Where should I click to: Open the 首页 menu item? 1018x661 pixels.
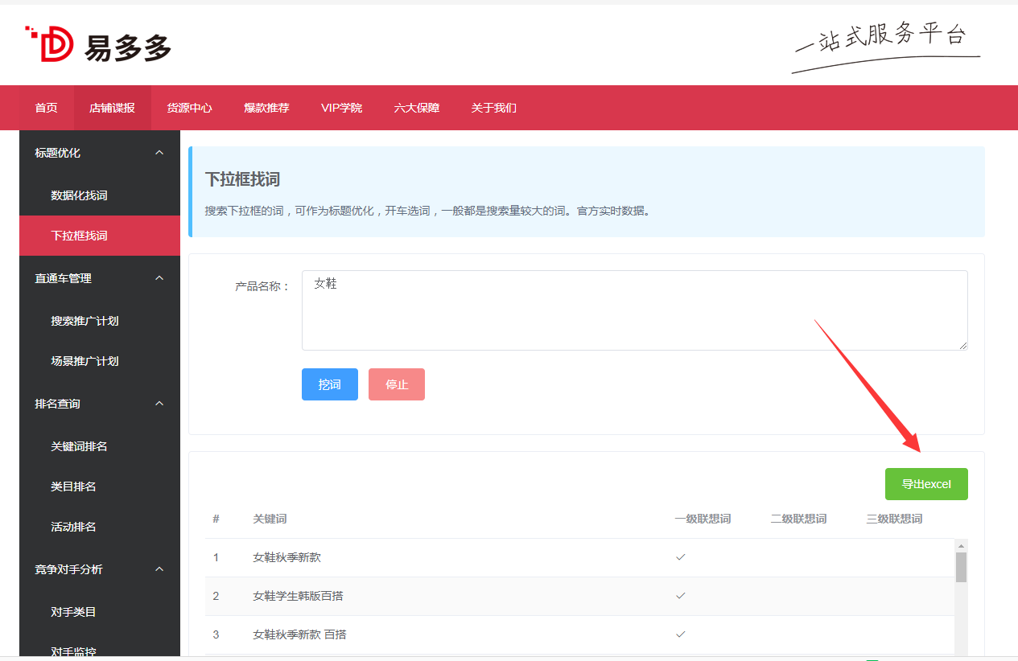point(46,108)
